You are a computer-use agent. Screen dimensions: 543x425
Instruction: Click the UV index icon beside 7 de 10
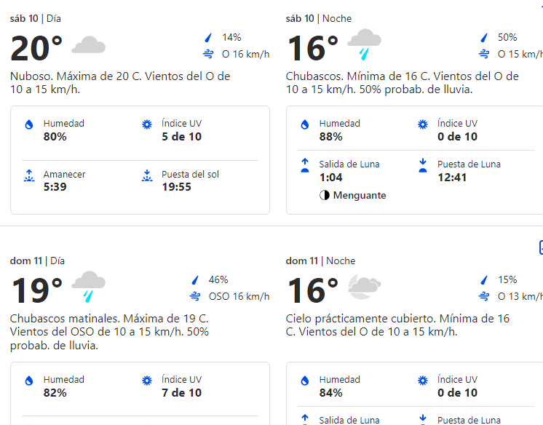click(147, 381)
